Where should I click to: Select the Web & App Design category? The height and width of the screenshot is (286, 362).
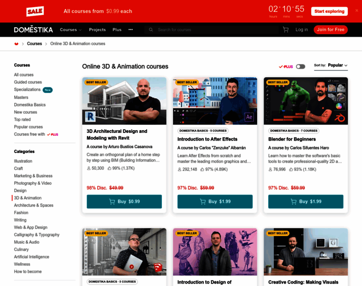(x=30, y=227)
